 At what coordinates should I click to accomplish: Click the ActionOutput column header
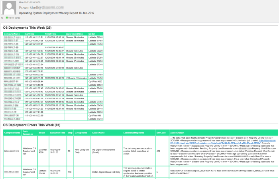coord(177,132)
